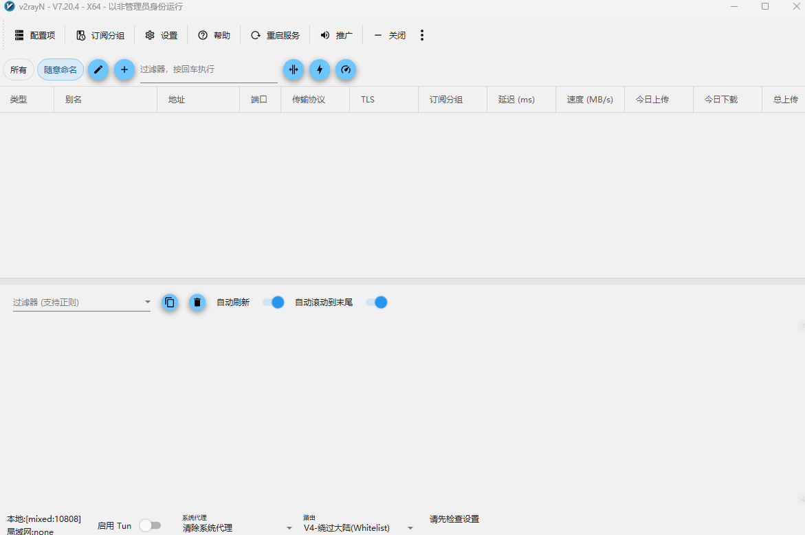805x535 pixels.
Task: Toggle the 启用 Tun switch
Action: 150,525
